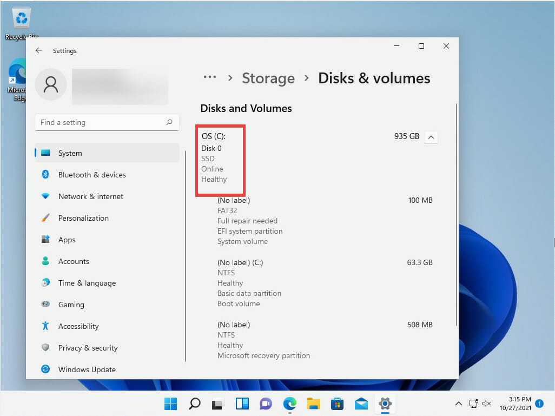The height and width of the screenshot is (416, 555).
Task: Click the Apps sidebar icon
Action: pos(45,239)
